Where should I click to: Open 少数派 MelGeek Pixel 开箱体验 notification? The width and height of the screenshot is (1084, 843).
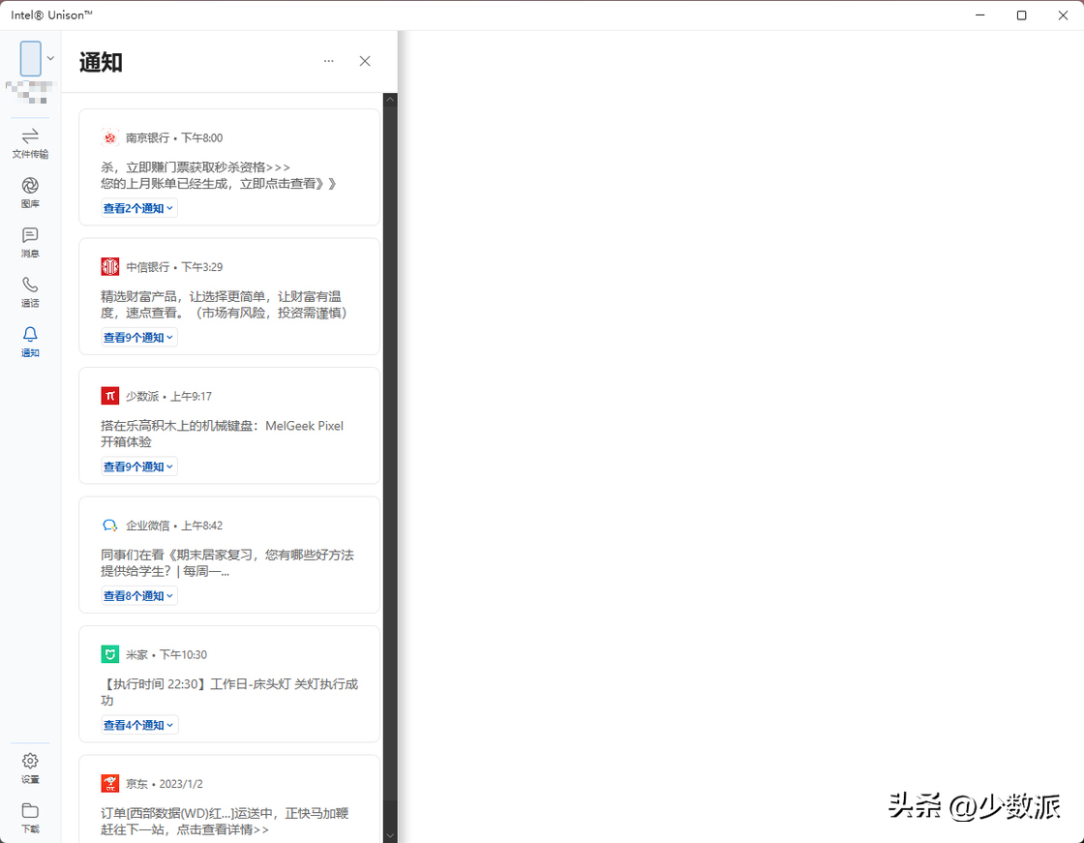click(222, 434)
